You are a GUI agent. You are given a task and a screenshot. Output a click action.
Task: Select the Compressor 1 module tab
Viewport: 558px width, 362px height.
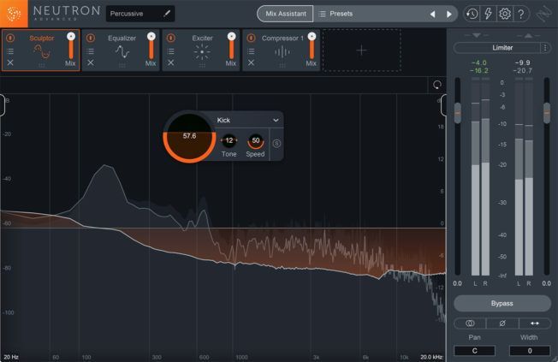(282, 50)
